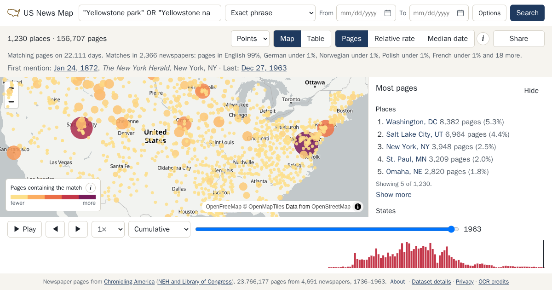The image size is (552, 290).
Task: Open Salt Lake City, UT place link
Action: [x=414, y=134]
